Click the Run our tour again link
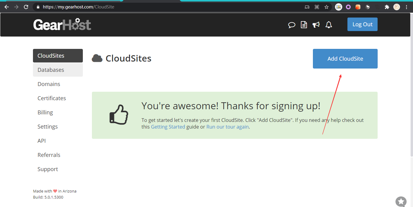Screen dimensions: 413x207 click(x=227, y=127)
